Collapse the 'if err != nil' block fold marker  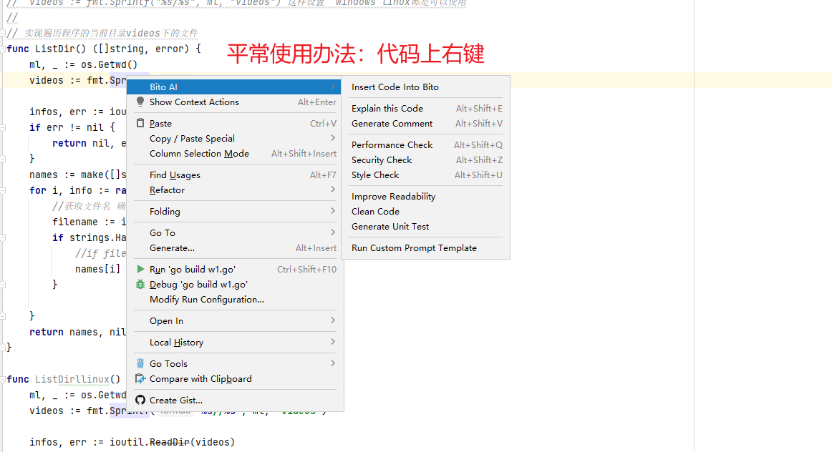pos(3,128)
